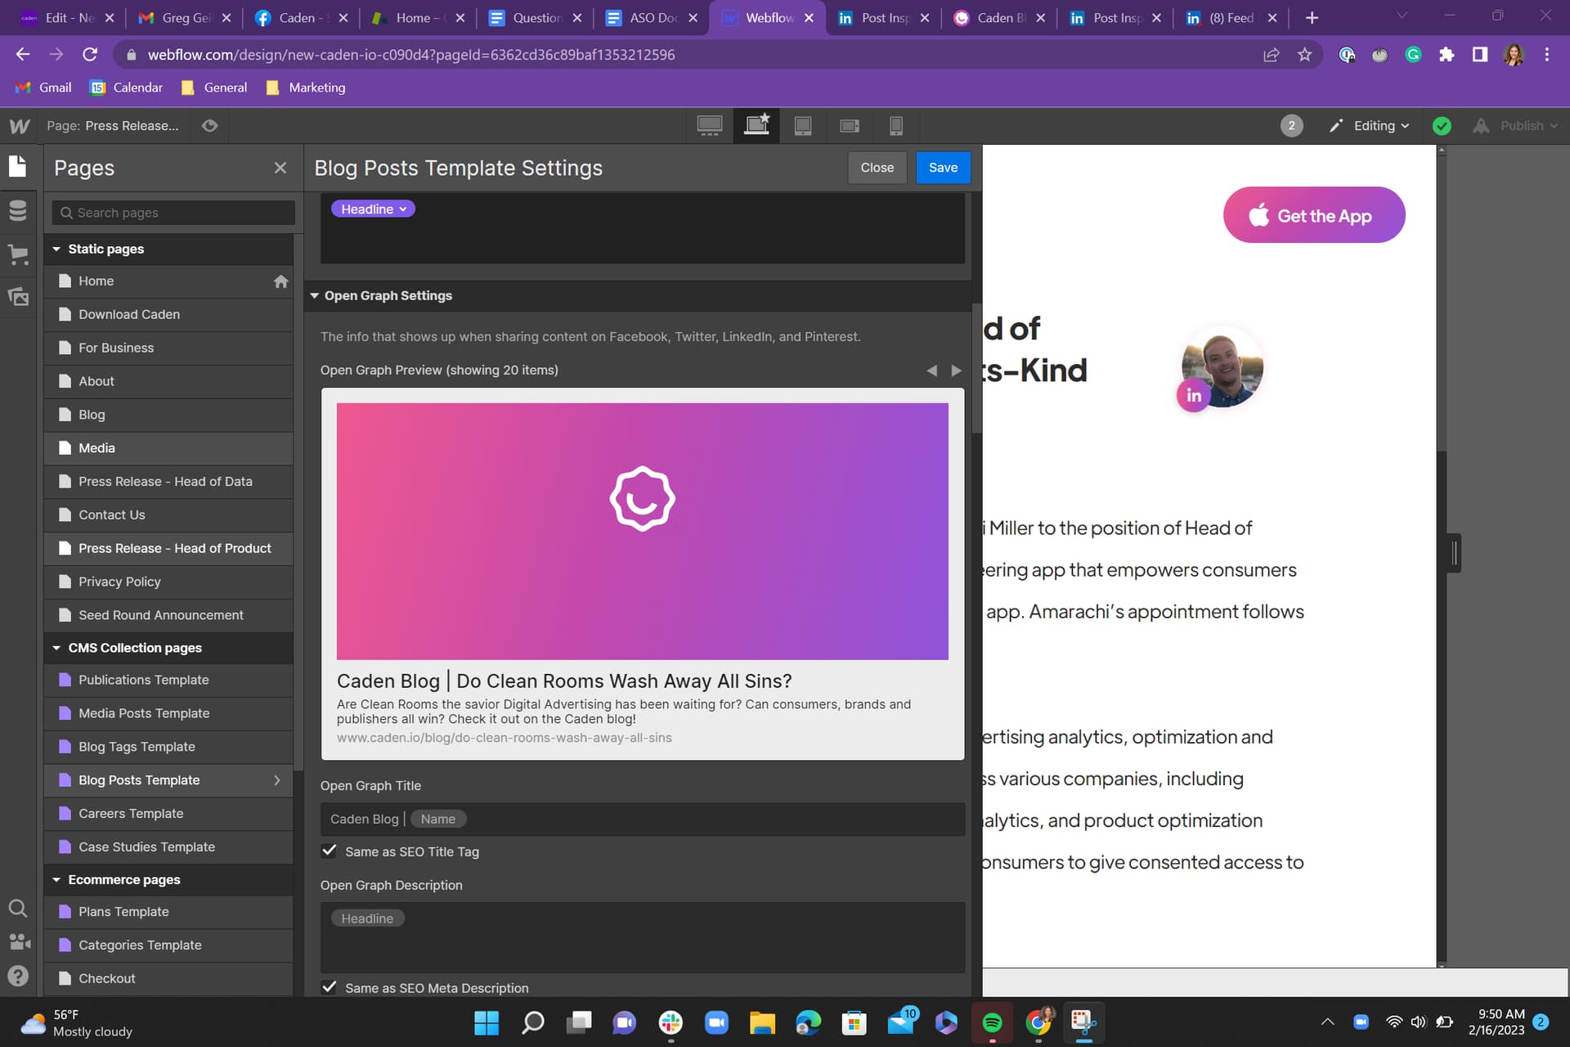Open the CMS Collections database icon
This screenshot has height=1047, width=1570.
click(18, 211)
